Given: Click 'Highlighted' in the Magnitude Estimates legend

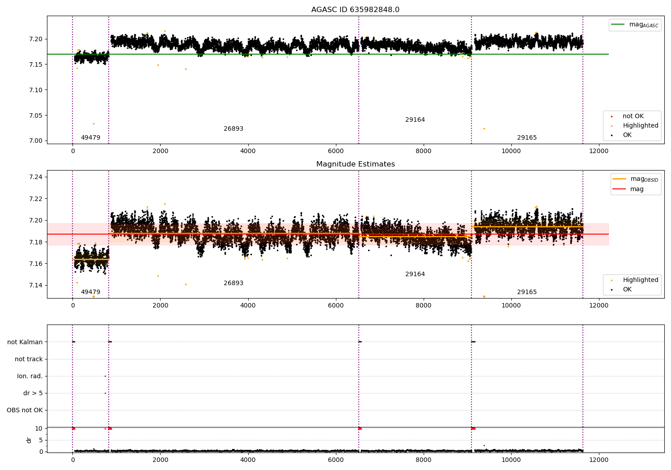Looking at the screenshot, I should click(x=635, y=280).
